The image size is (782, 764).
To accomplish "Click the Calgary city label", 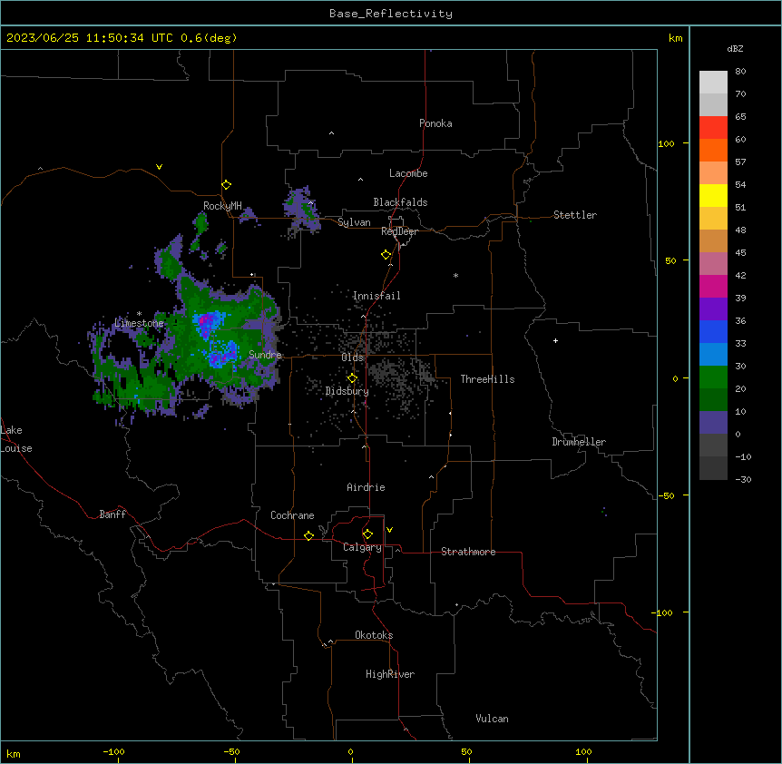I will [x=362, y=547].
